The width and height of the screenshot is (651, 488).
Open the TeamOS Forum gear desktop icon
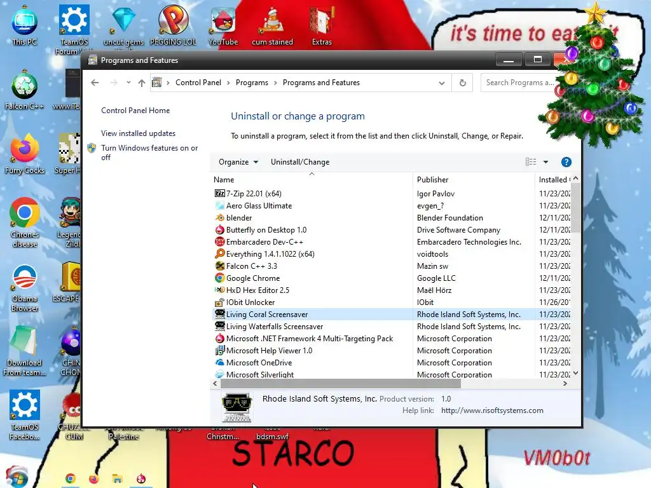74,29
